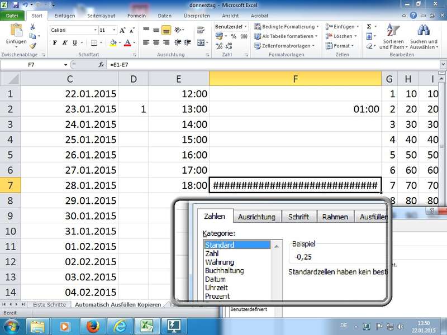Select the Ausrichtung tab in format dialog

point(257,217)
